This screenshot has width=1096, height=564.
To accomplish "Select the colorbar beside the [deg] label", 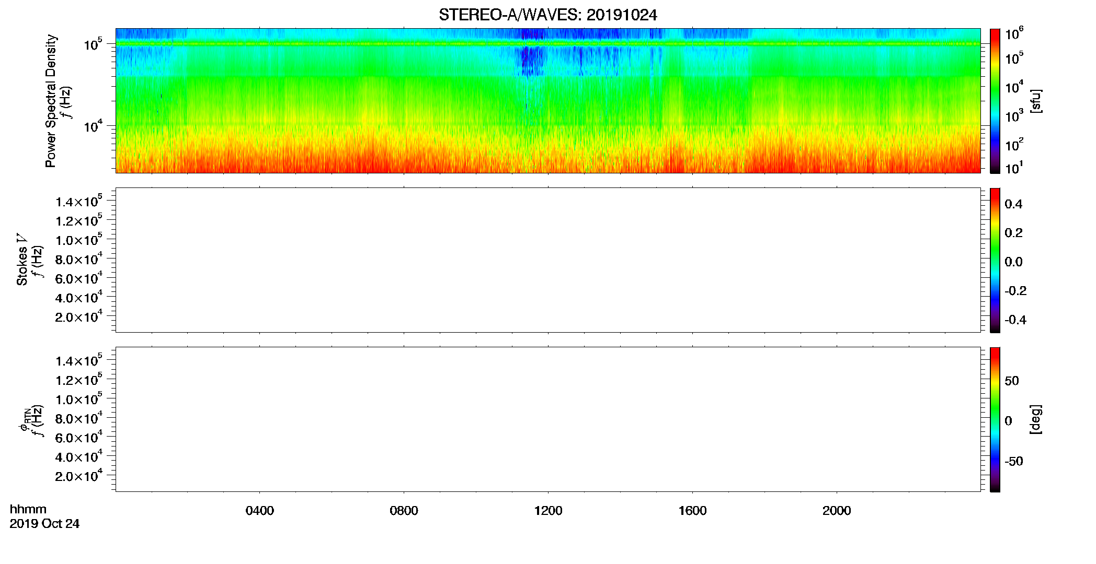I will [995, 419].
